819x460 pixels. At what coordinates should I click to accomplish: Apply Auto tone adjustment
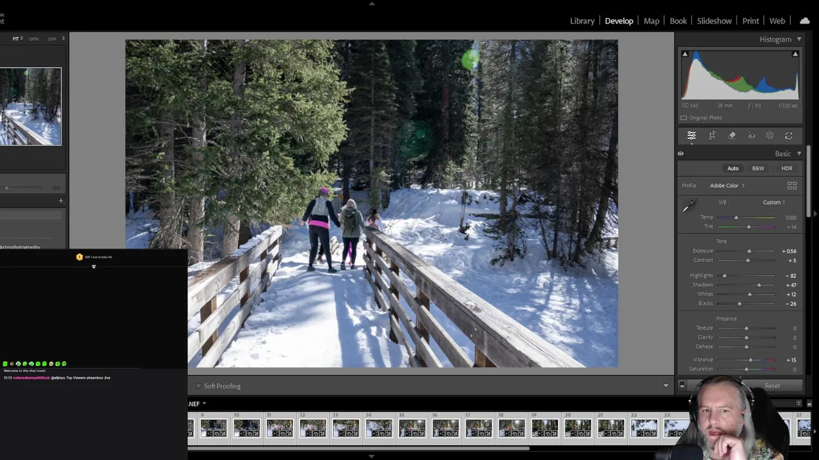[733, 168]
